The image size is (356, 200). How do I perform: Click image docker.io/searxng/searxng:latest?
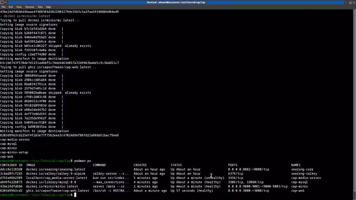point(56,169)
